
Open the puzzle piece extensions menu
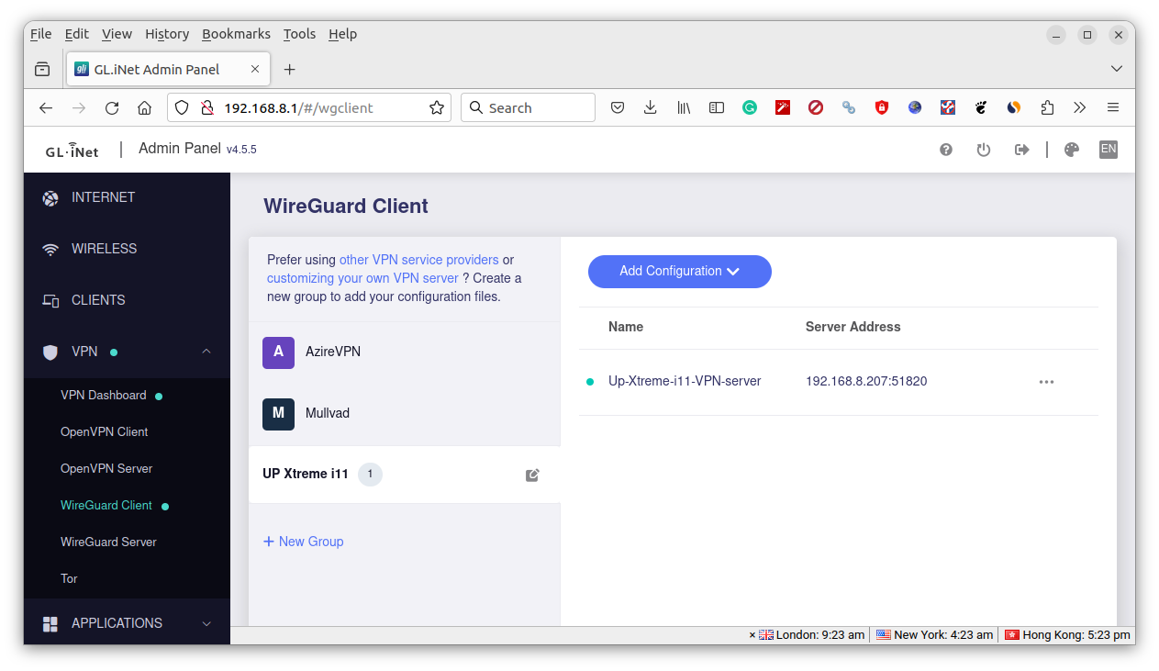click(x=1047, y=107)
